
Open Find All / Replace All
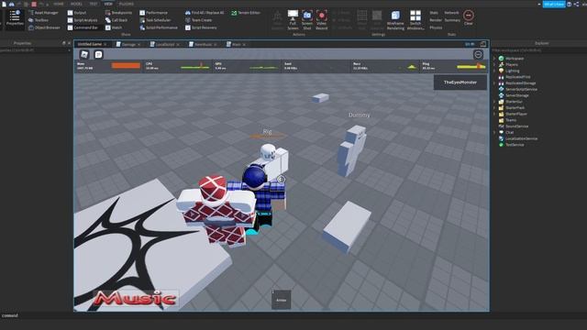(x=205, y=13)
